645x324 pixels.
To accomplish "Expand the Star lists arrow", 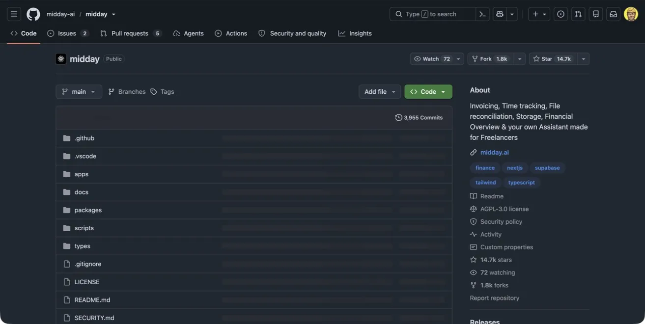I will (584, 59).
